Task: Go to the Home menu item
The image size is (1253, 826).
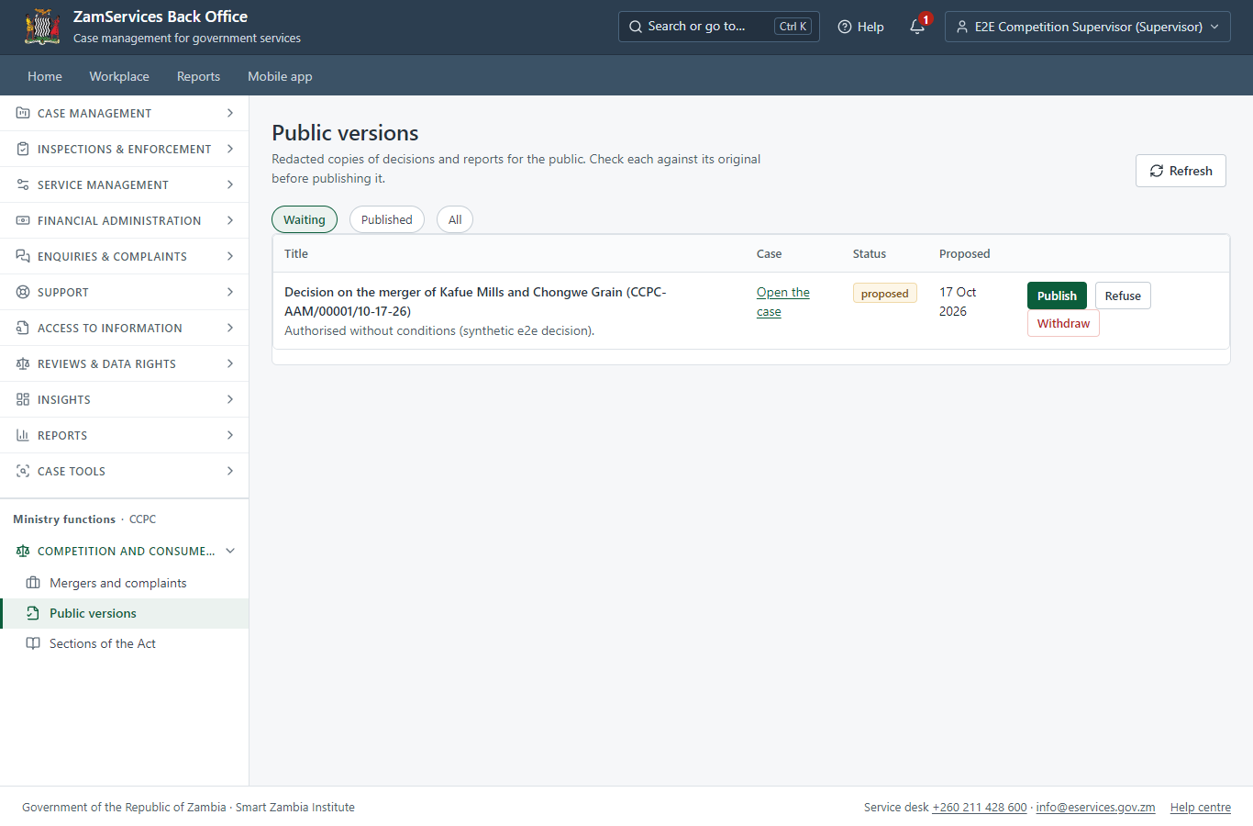Action: point(45,76)
